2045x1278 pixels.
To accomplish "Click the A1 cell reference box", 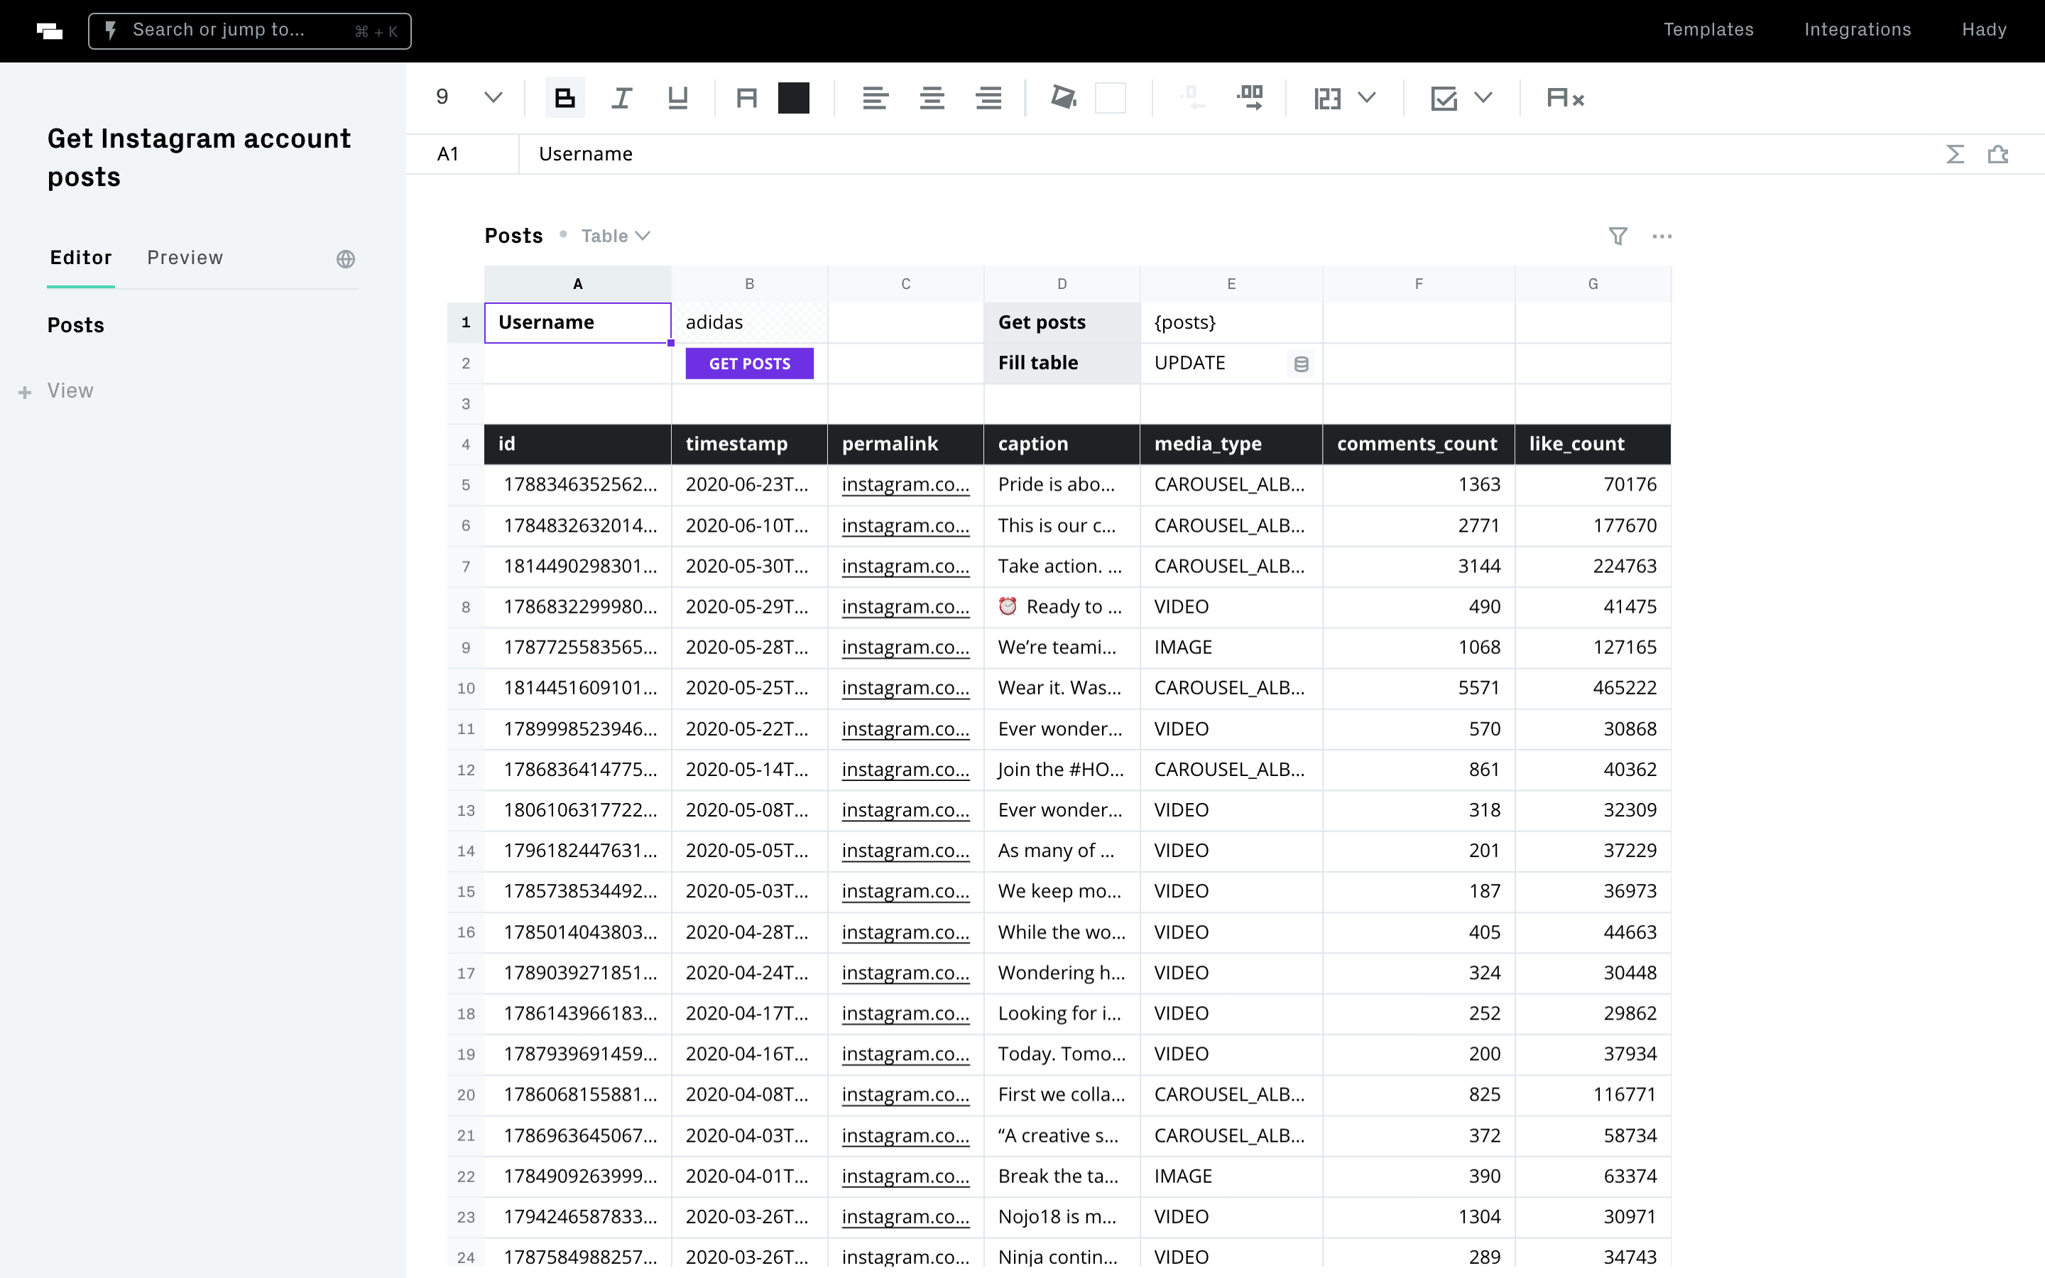I will [462, 154].
